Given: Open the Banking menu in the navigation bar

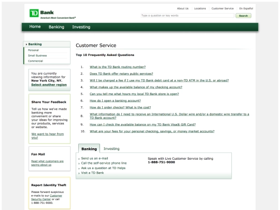Looking at the screenshot, I should (57, 27).
